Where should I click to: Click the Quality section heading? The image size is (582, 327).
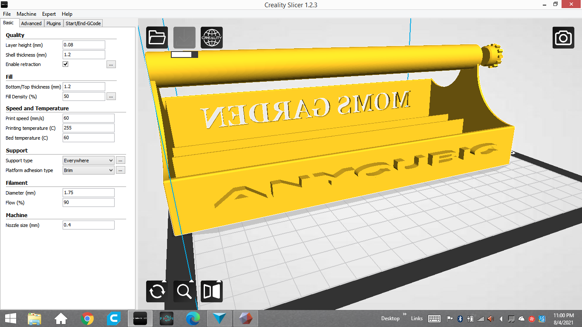coord(15,35)
